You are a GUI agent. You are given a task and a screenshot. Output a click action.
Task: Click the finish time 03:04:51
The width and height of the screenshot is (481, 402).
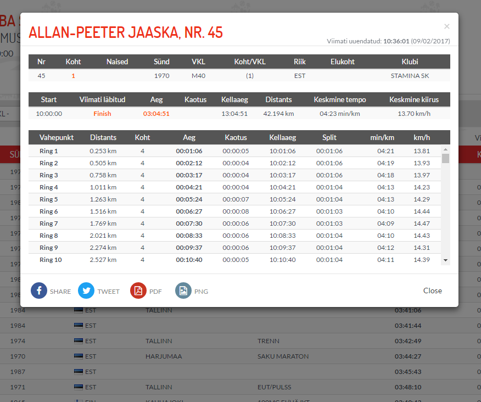(x=156, y=114)
